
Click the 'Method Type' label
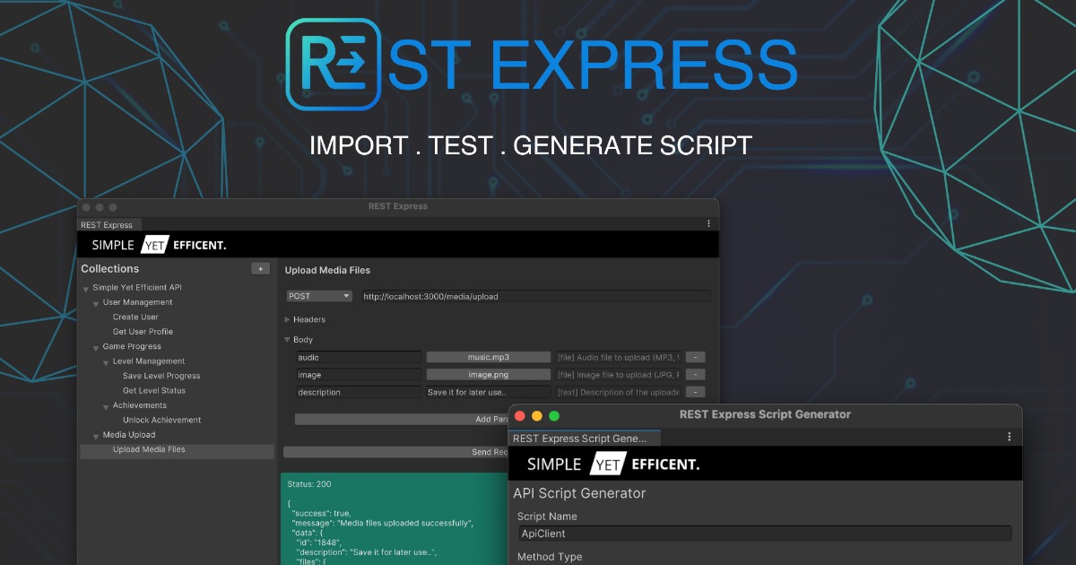coord(550,557)
